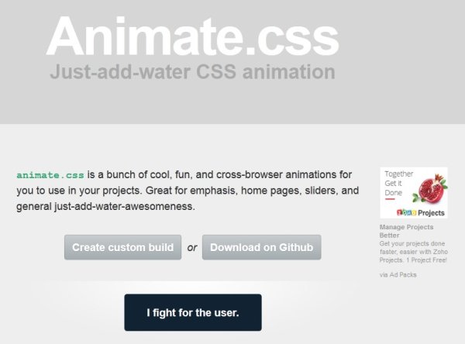The height and width of the screenshot is (344, 465).
Task: Click the phrase 'cross-browser animations' in the description
Action: point(250,174)
